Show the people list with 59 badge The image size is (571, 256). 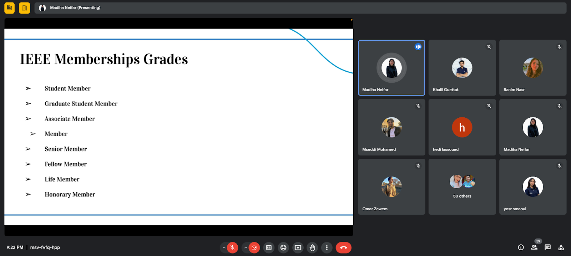tap(534, 247)
